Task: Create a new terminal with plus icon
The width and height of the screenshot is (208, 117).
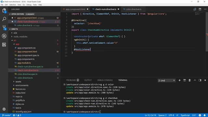Action: click(179, 80)
